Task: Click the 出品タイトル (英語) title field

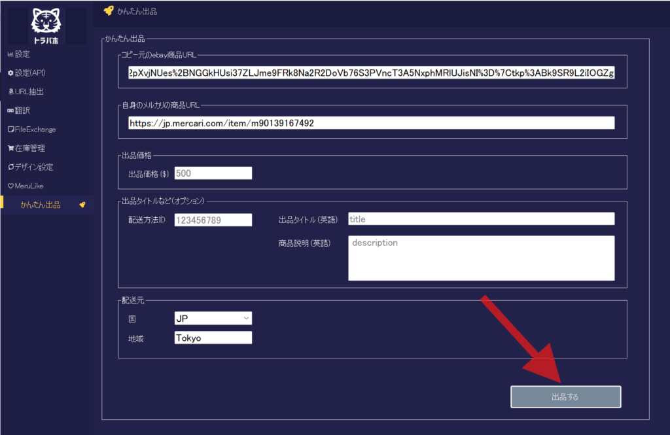Action: 481,219
